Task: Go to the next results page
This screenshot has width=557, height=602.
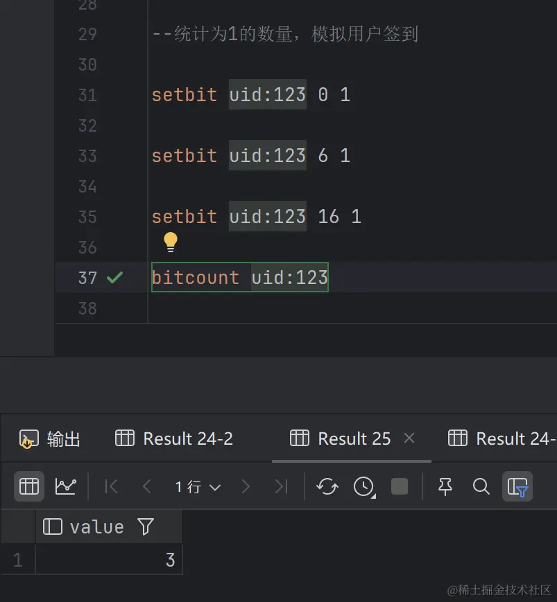Action: 246,487
